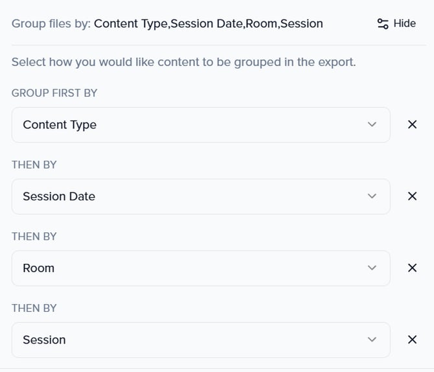The image size is (434, 372).
Task: Delete the Room grouping with X
Action: pyautogui.click(x=412, y=268)
